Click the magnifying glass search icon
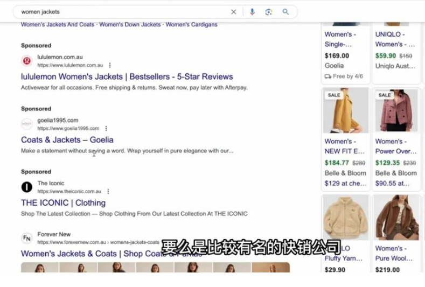The width and height of the screenshot is (425, 287). (x=285, y=12)
